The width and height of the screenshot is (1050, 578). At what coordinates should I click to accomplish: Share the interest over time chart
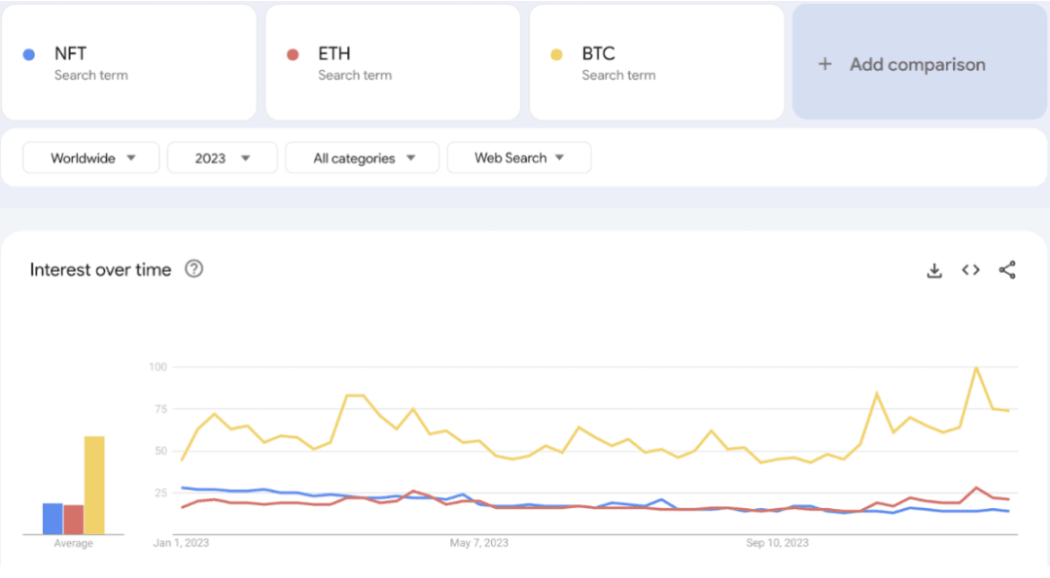1007,270
